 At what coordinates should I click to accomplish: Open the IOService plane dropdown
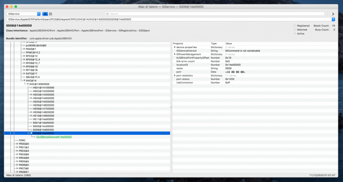(24, 14)
